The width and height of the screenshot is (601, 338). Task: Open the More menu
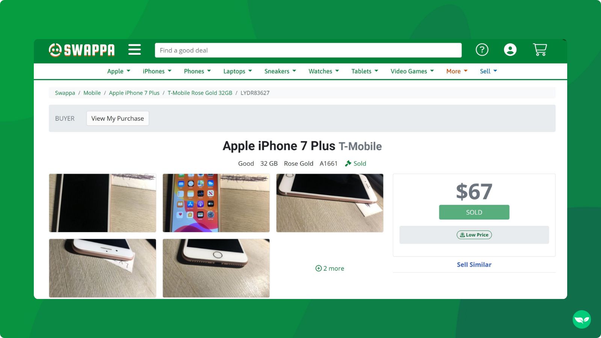[x=457, y=71]
